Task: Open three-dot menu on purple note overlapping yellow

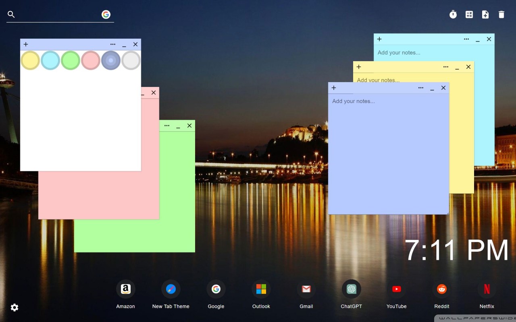Action: [421, 88]
